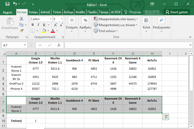This screenshot has height=129, width=194.
Task: Click the Select All corner triangle
Action: click(x=4, y=54)
